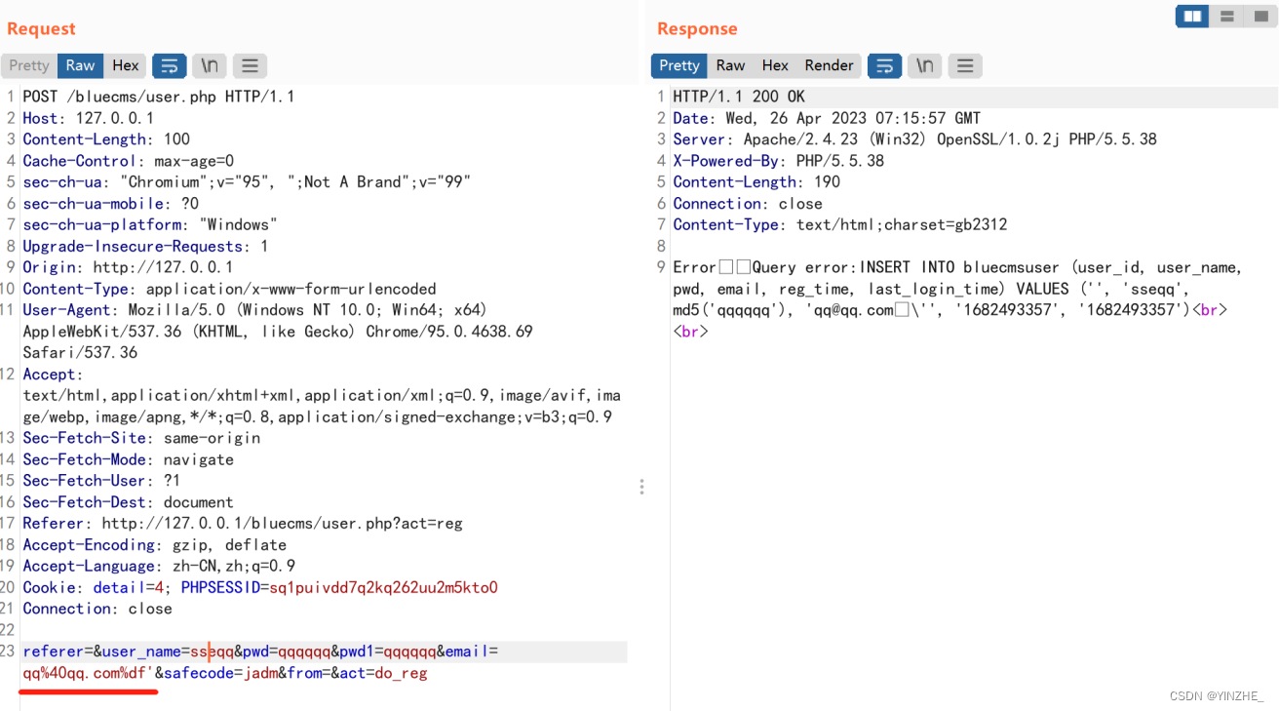1279x711 pixels.
Task: Click the Referer user.php?act=reg header
Action: 243,524
